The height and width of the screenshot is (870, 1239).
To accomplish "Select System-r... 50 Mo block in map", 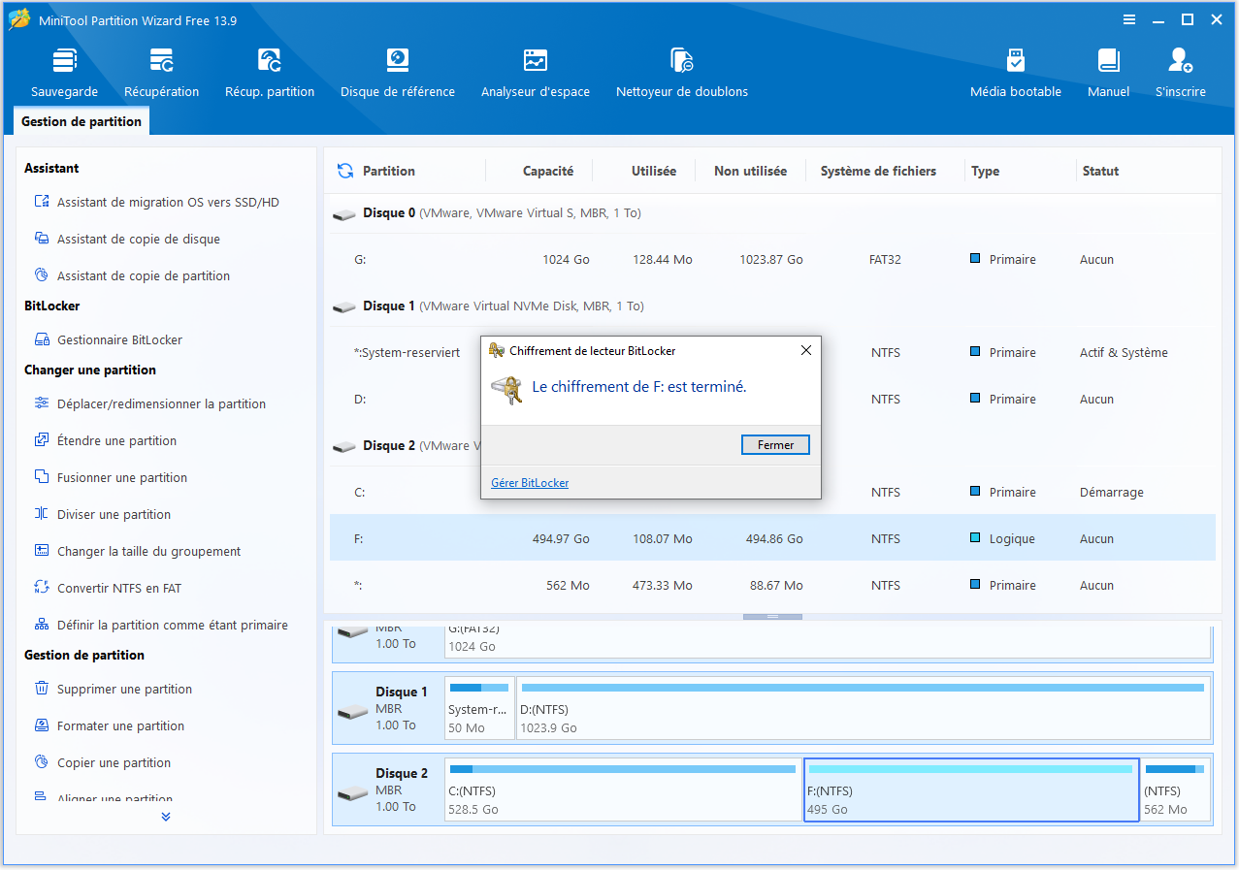I will coord(479,708).
